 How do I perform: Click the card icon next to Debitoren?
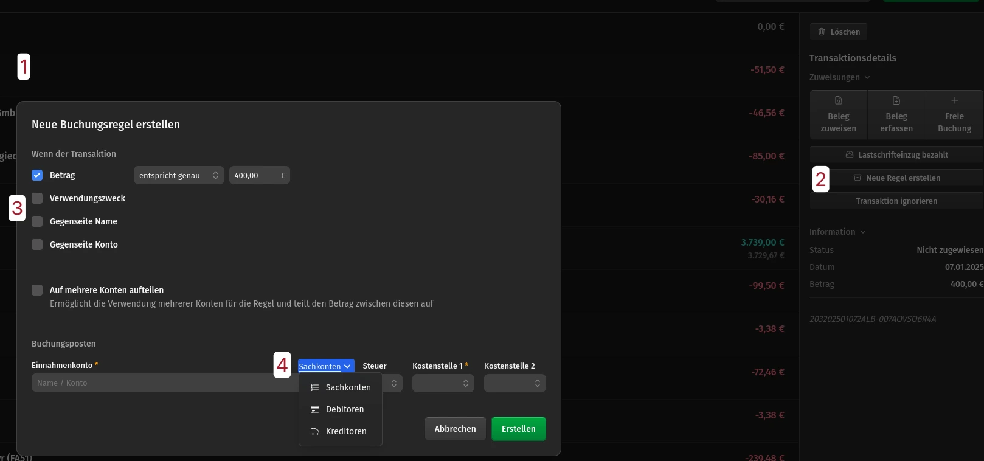click(x=315, y=409)
